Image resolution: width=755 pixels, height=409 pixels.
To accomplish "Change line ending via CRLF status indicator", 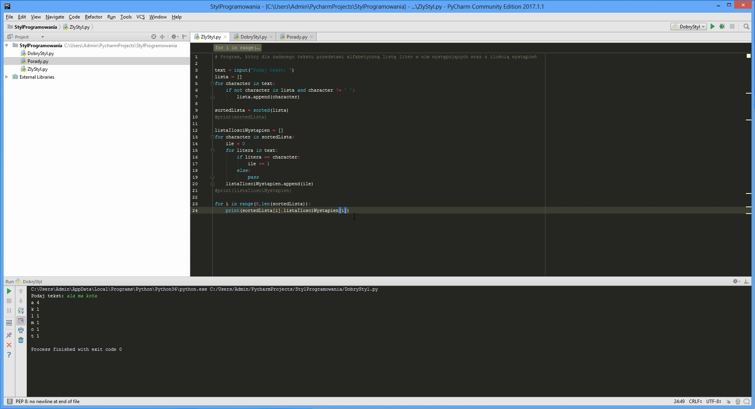I will tap(695, 402).
